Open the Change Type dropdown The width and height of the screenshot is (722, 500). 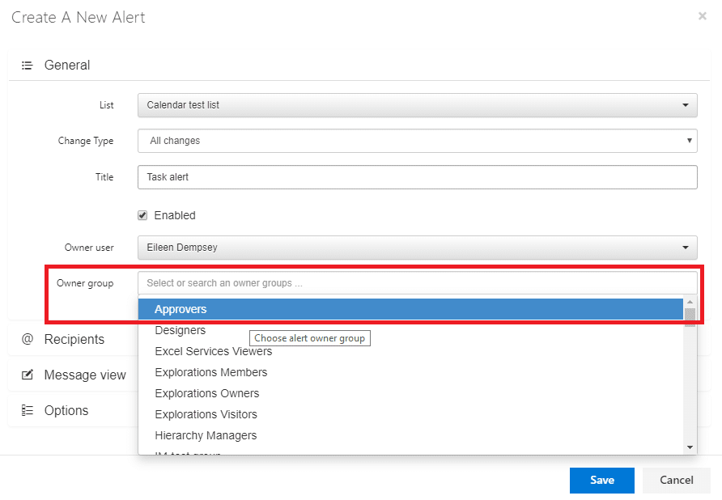point(417,141)
